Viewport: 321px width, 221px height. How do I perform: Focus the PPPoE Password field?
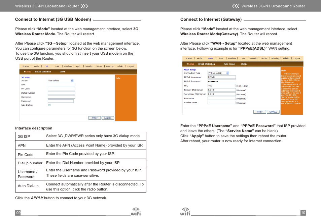click(x=222, y=81)
